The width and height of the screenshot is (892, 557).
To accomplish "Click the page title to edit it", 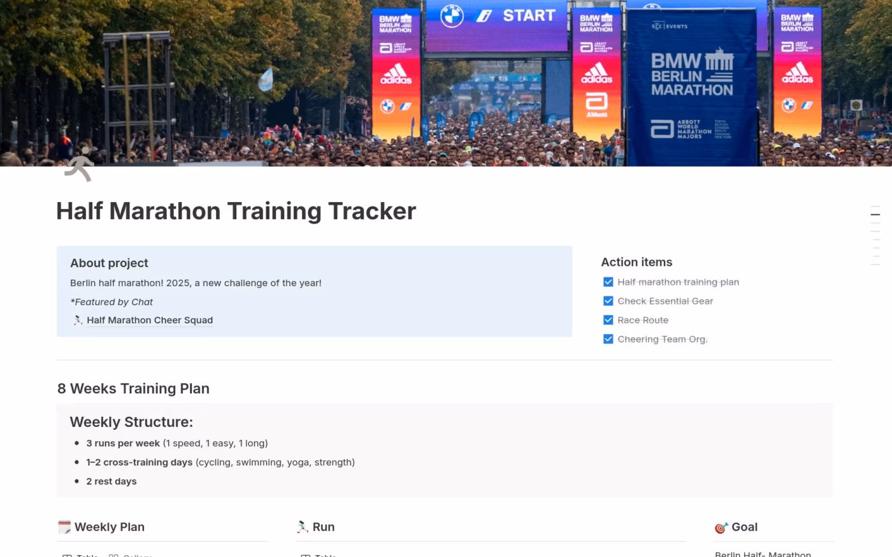I will pos(235,211).
